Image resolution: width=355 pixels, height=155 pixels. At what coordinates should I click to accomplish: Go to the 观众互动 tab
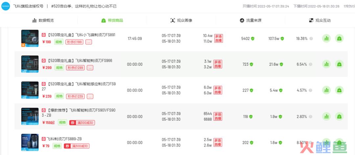[x=320, y=20]
